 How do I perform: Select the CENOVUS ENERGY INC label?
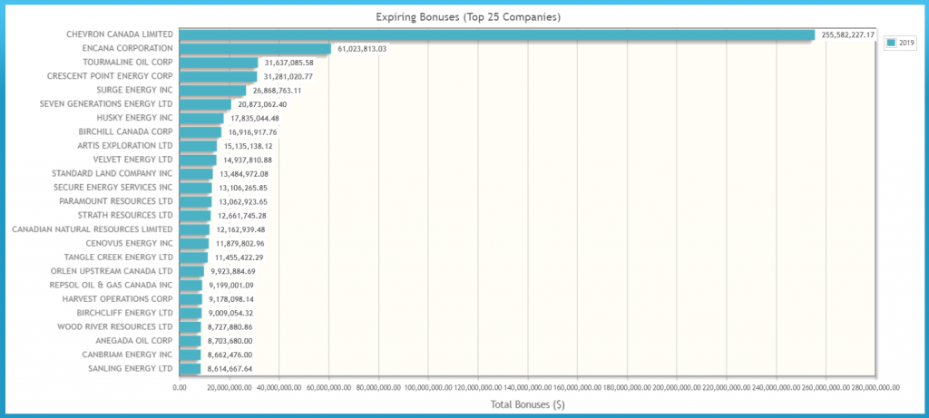(129, 243)
